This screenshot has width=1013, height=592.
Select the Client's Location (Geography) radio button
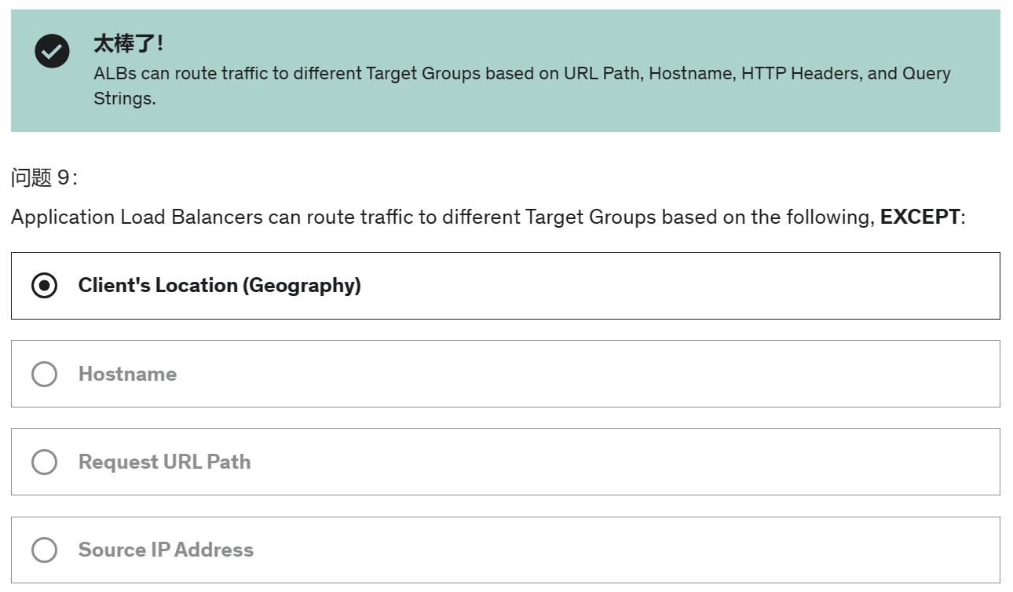point(44,286)
